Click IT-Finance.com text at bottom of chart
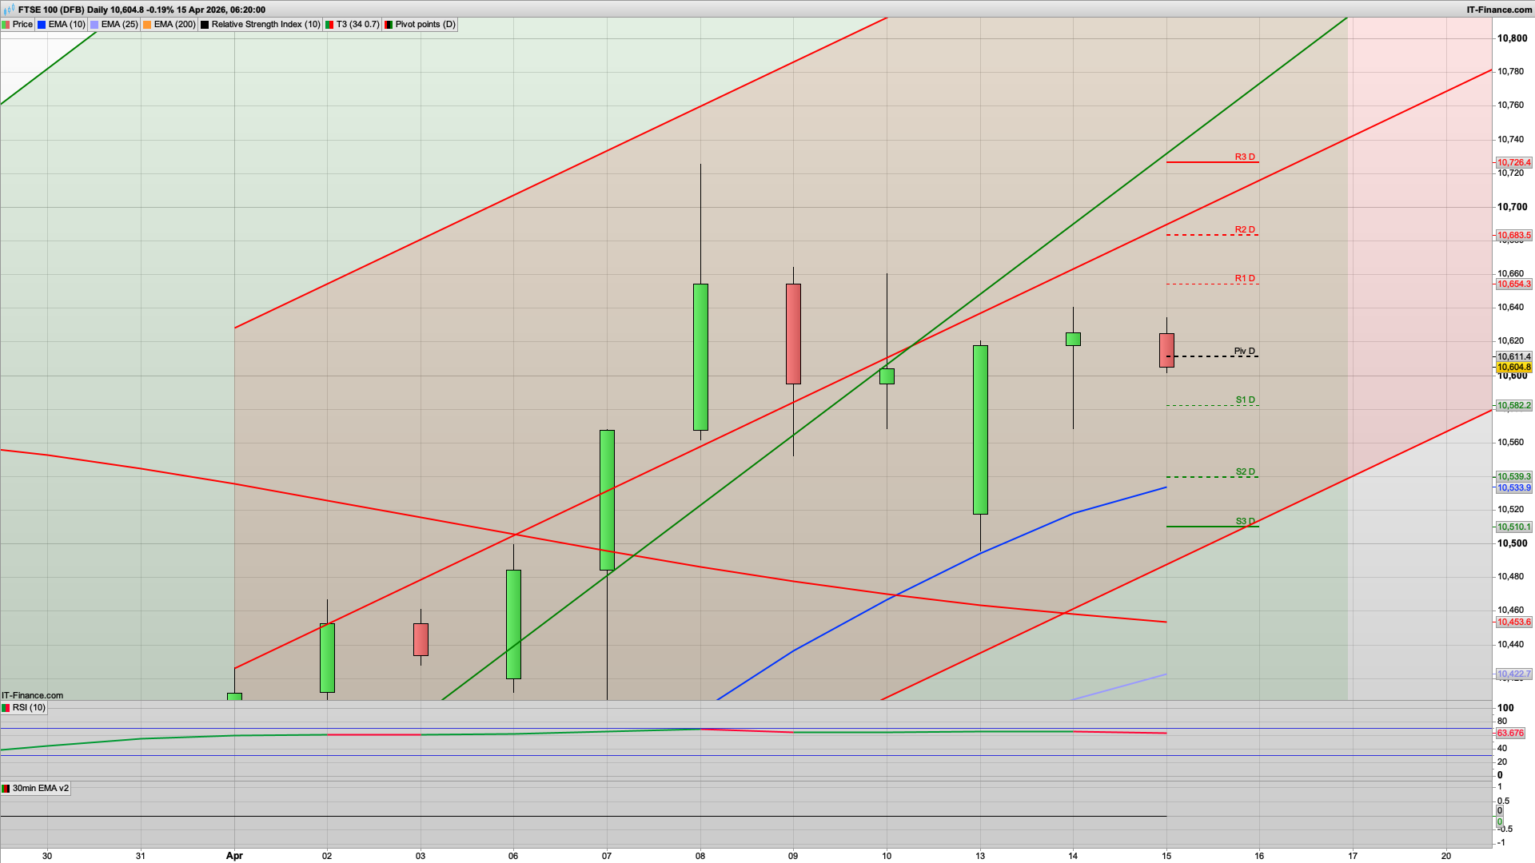The image size is (1535, 863). 30,695
